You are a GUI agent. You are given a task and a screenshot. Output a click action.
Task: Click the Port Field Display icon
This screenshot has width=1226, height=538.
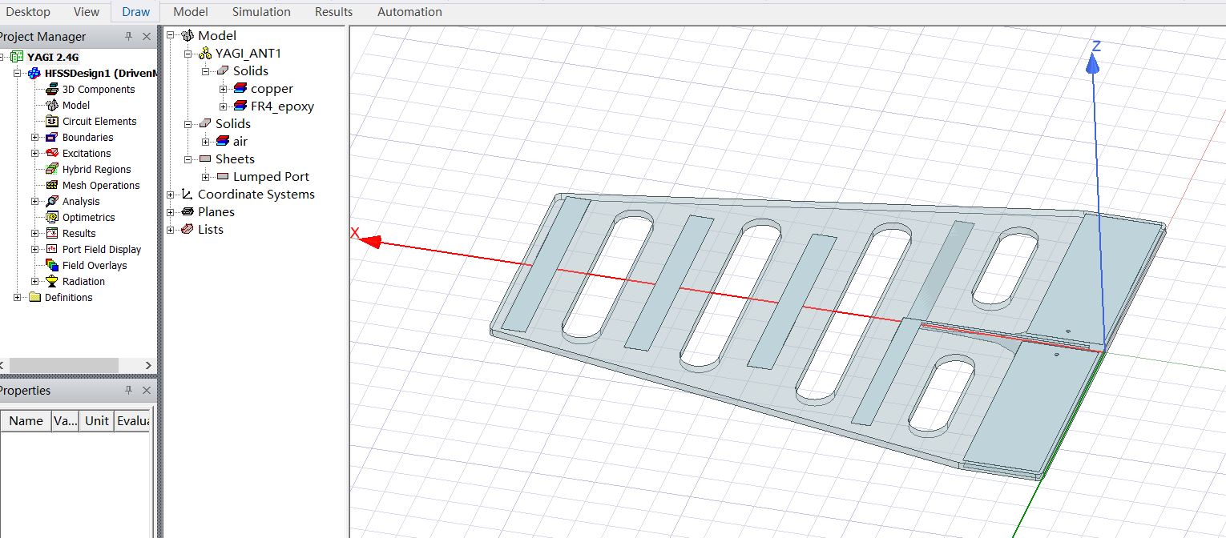pos(52,249)
